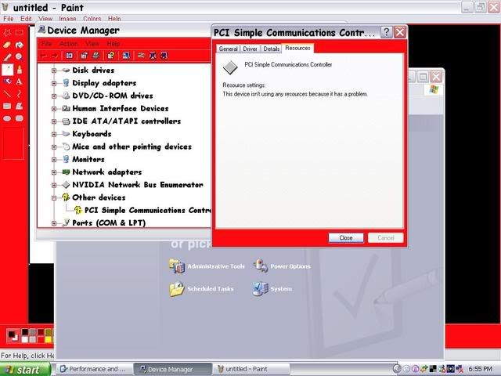Collapse the Other devices node

(54, 198)
